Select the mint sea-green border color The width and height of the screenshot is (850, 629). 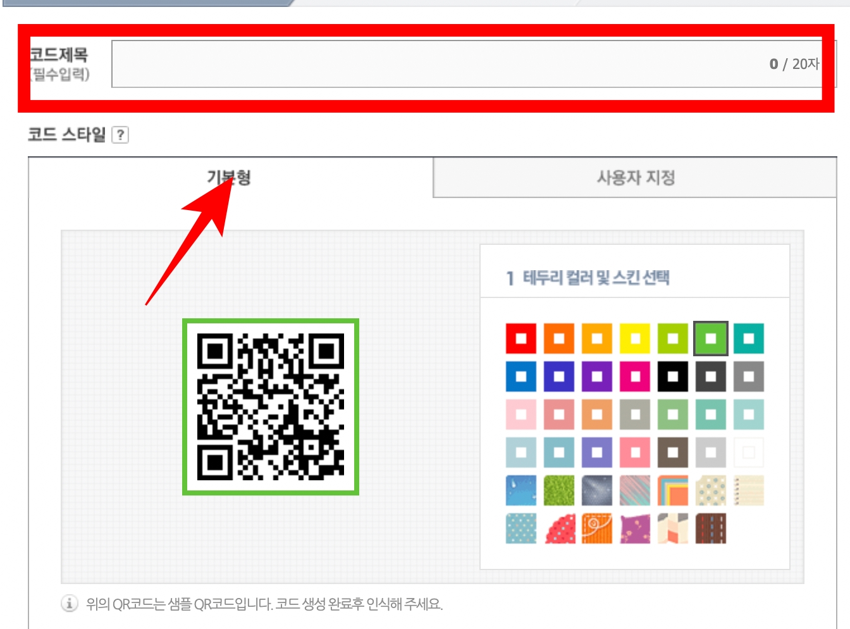pos(711,414)
